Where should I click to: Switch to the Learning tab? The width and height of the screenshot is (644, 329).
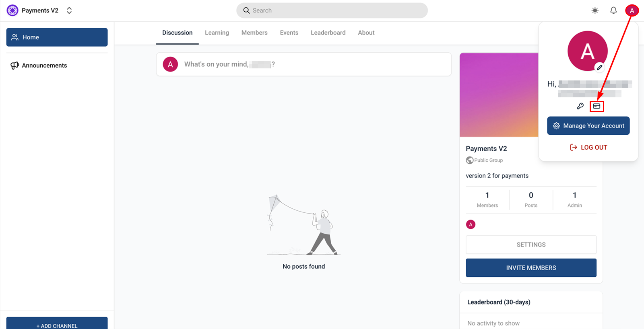click(217, 33)
